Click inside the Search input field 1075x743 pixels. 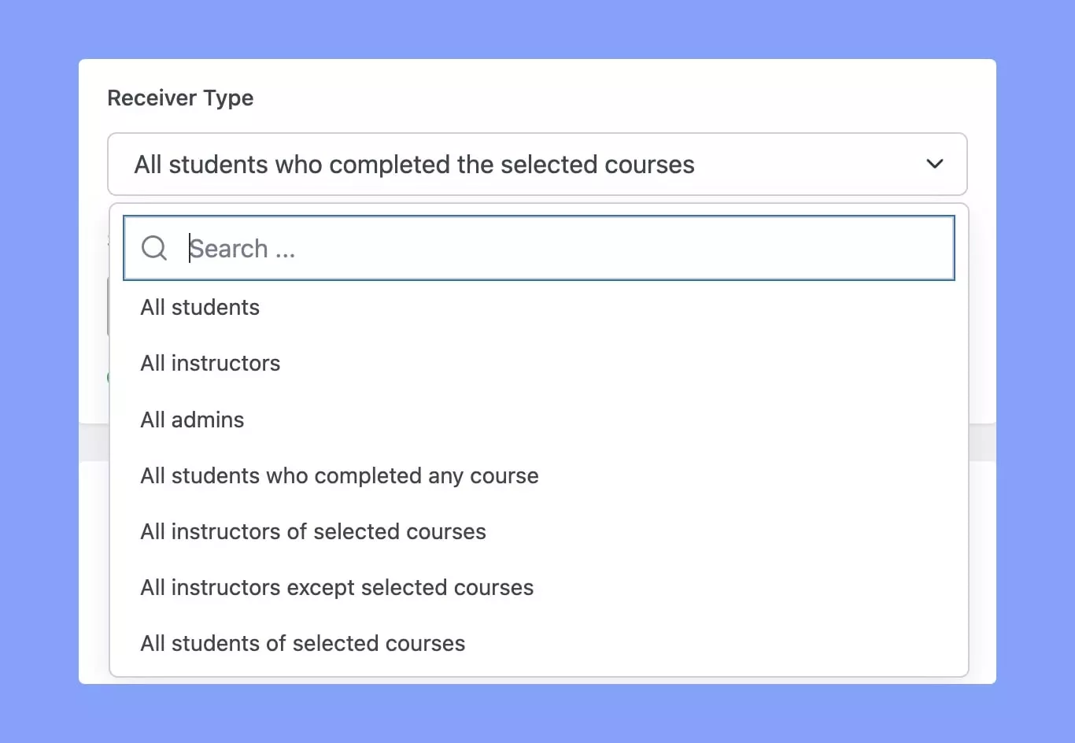tap(472, 248)
